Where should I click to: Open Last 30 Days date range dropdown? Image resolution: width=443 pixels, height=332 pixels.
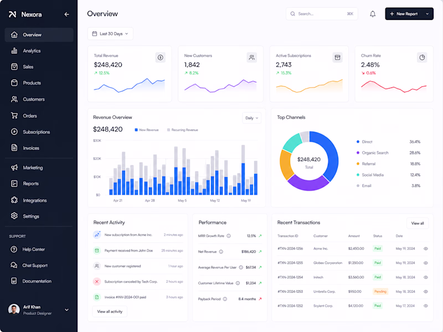[110, 34]
